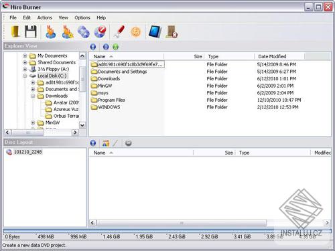
Task: Click blue round icon in Disc Layout toolbar
Action: [x=93, y=143]
